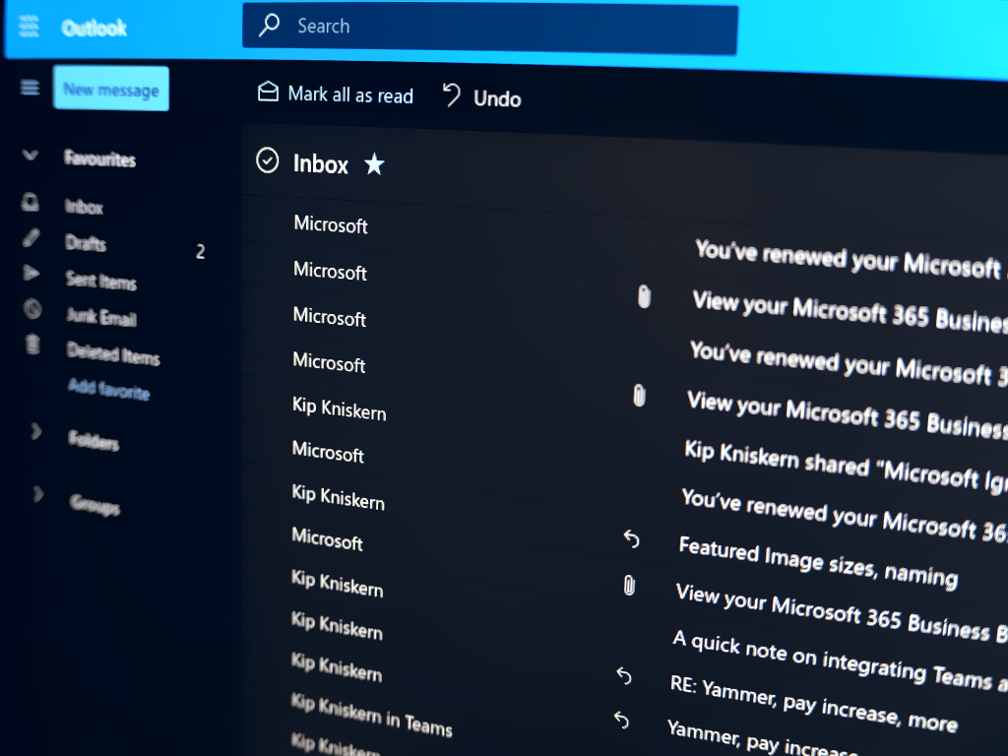The width and height of the screenshot is (1008, 756).
Task: Open first "View your Microsoft 365 Business" subject
Action: point(849,310)
